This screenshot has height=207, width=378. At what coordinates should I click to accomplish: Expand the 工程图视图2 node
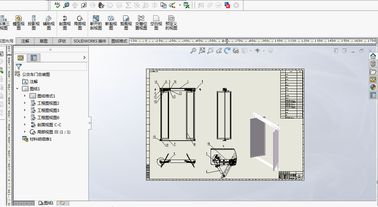pyautogui.click(x=25, y=103)
